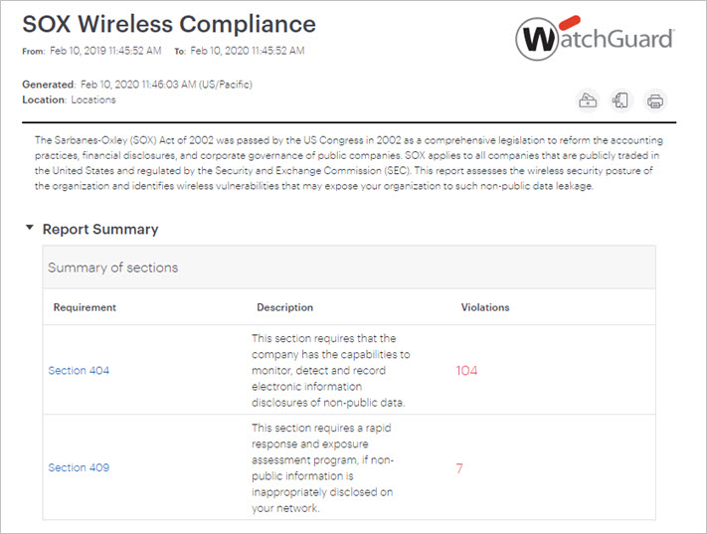Click the Summary of sections panel title
707x534 pixels.
coord(112,267)
